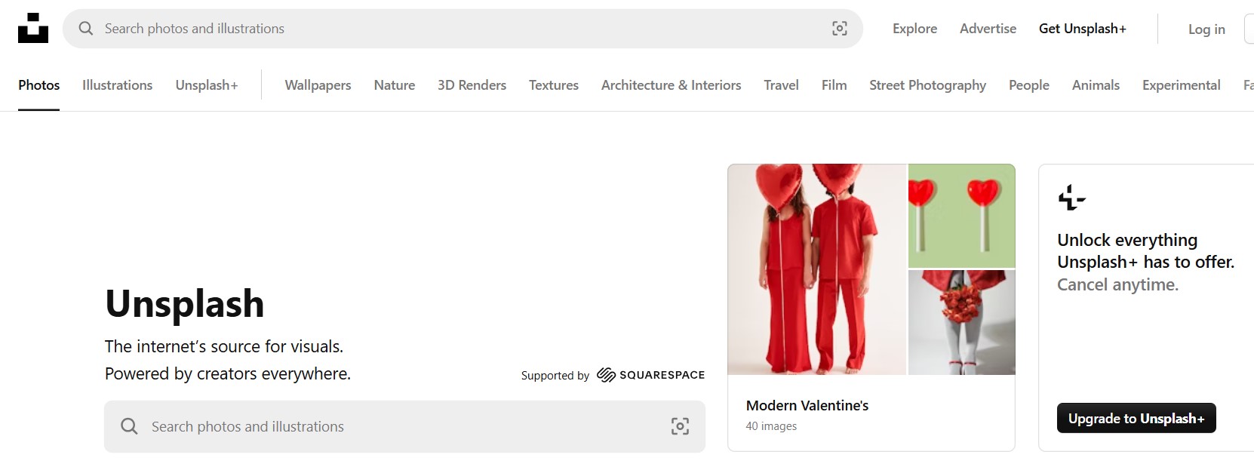Click Upgrade to Unsplash+ button
This screenshot has height=470, width=1254.
click(1136, 419)
